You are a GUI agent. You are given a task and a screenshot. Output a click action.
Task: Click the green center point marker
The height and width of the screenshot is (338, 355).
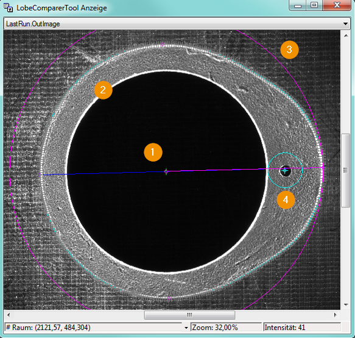166,171
